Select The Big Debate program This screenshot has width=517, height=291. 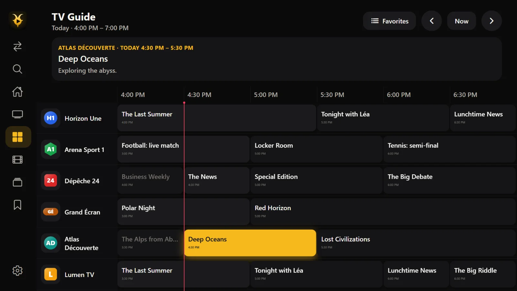click(450, 180)
